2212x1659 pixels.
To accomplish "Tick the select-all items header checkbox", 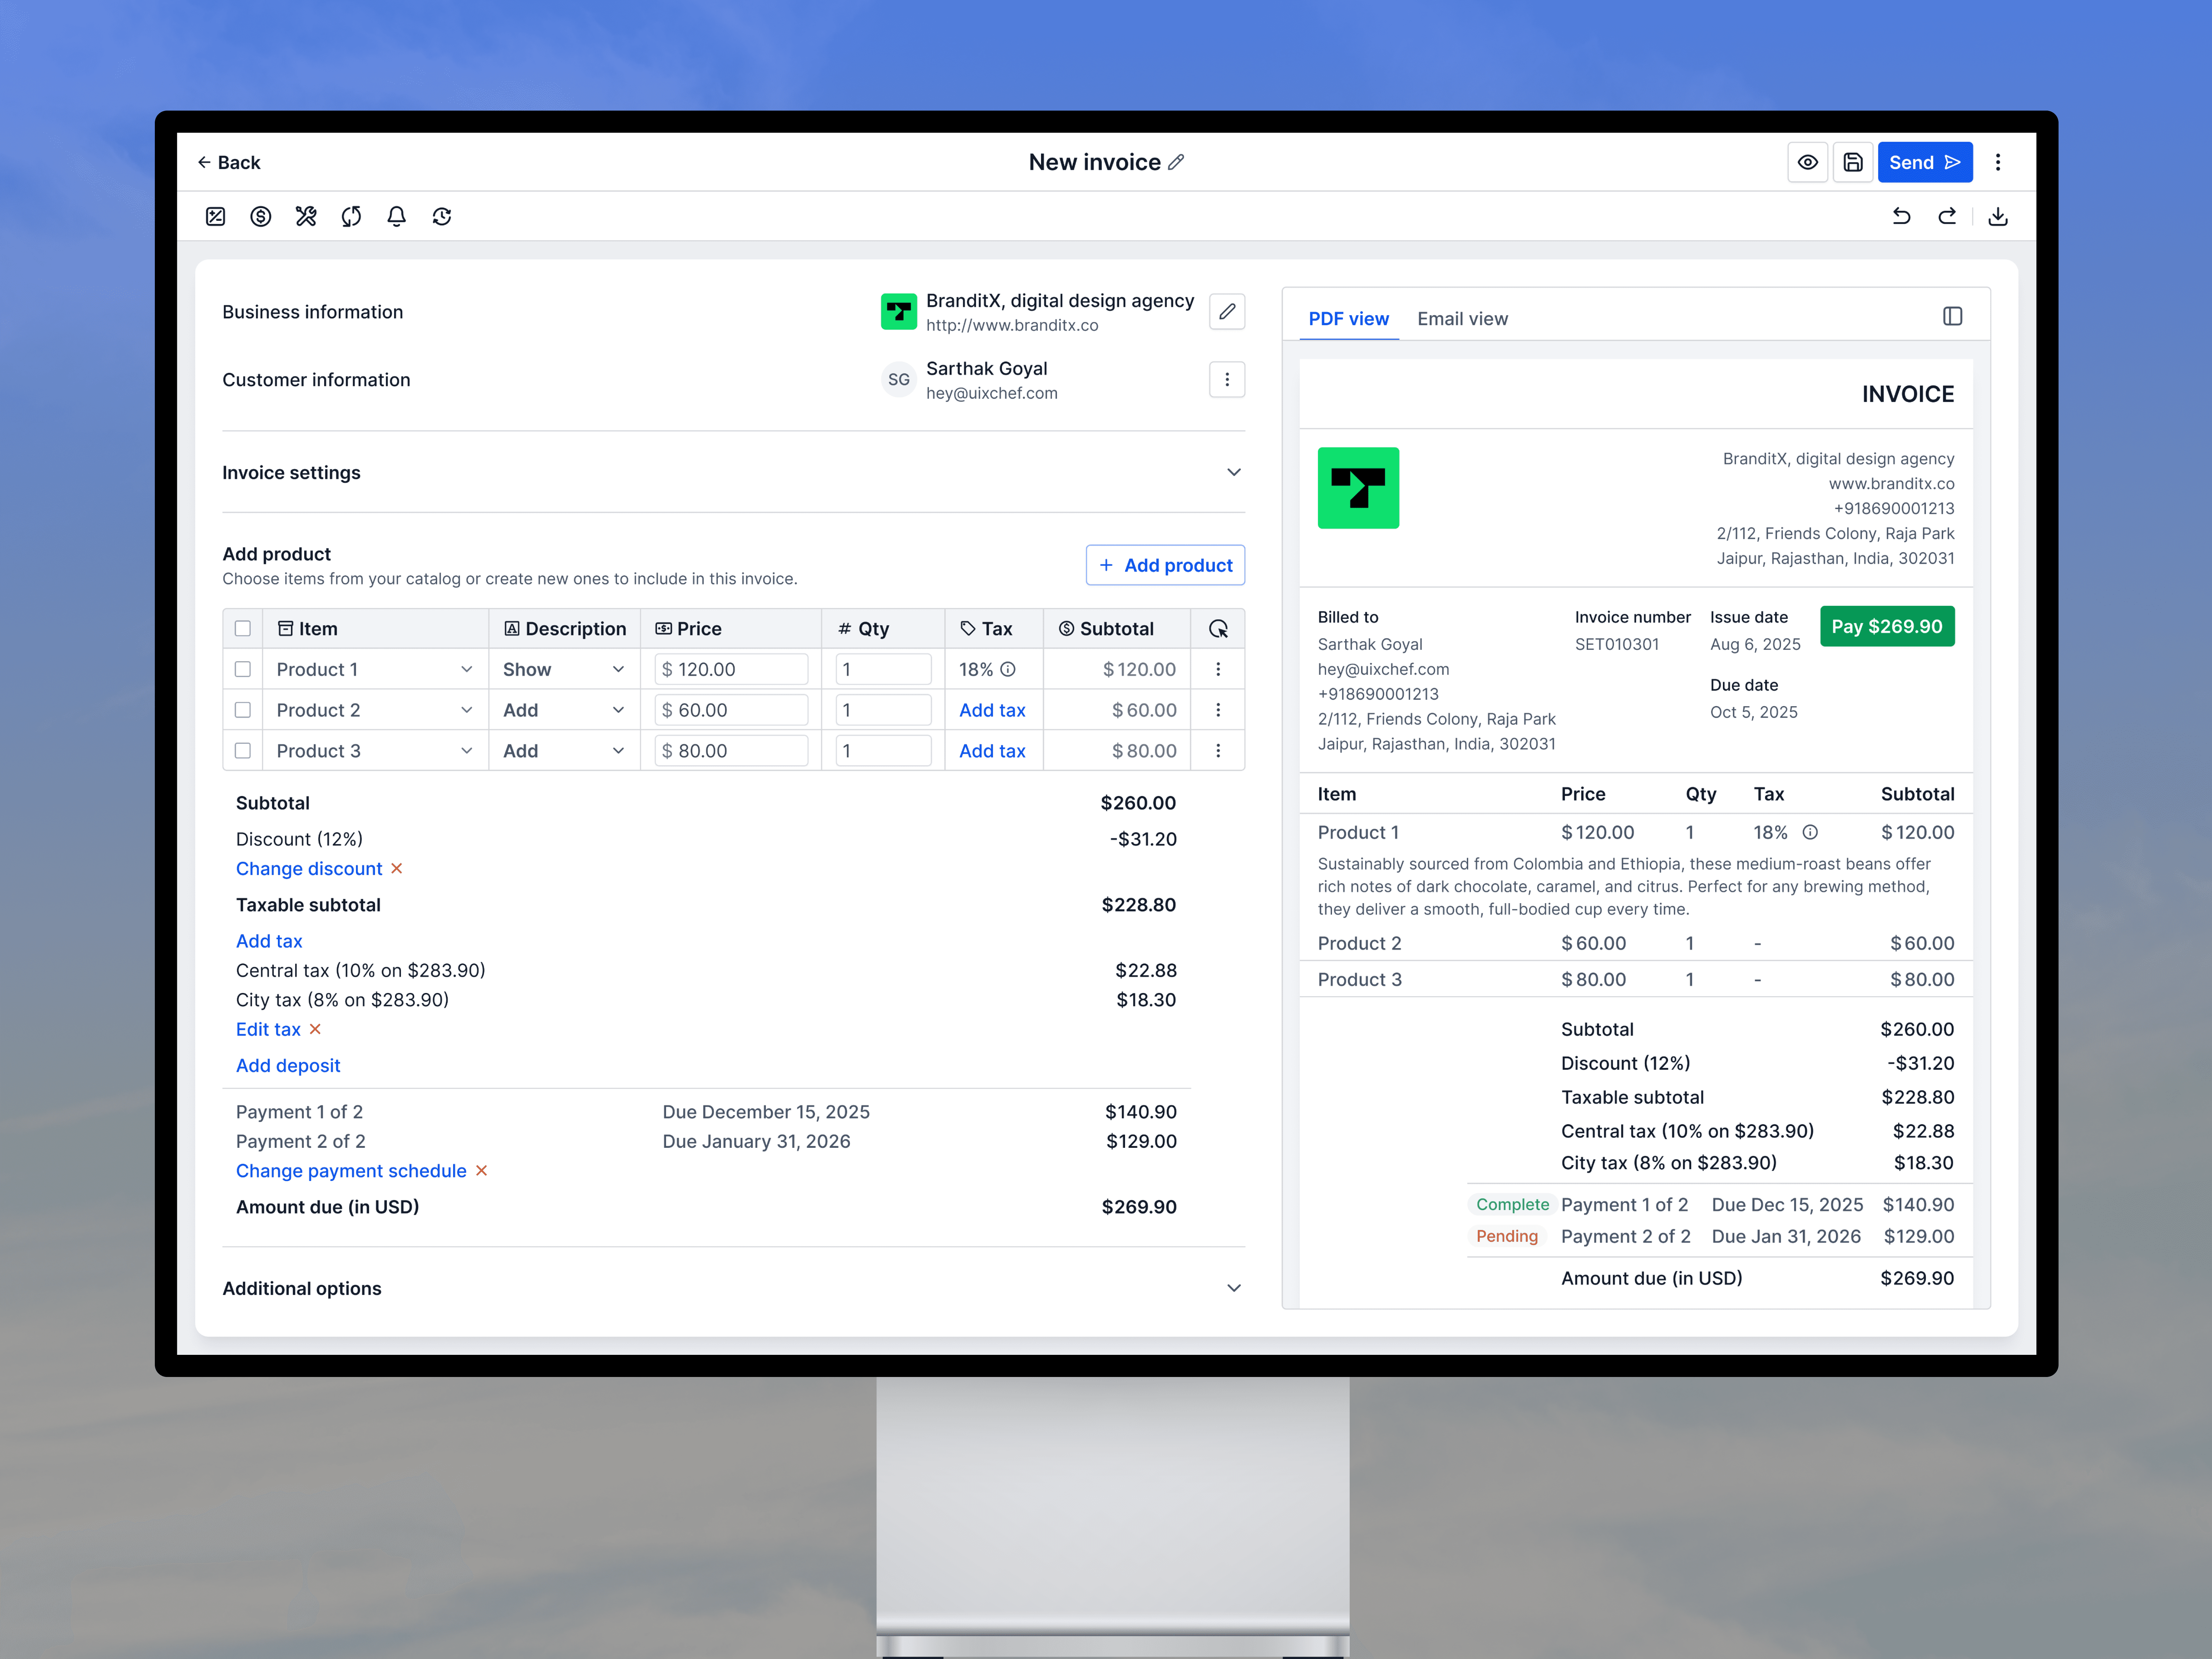I will [x=242, y=628].
